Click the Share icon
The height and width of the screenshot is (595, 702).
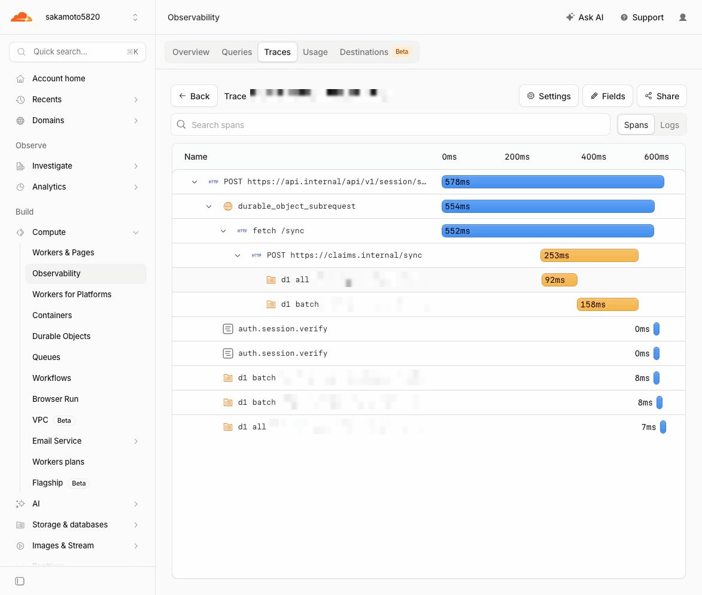(x=648, y=96)
